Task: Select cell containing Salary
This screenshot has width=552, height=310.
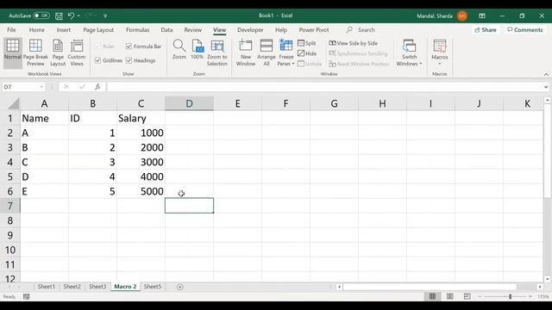Action: (141, 119)
